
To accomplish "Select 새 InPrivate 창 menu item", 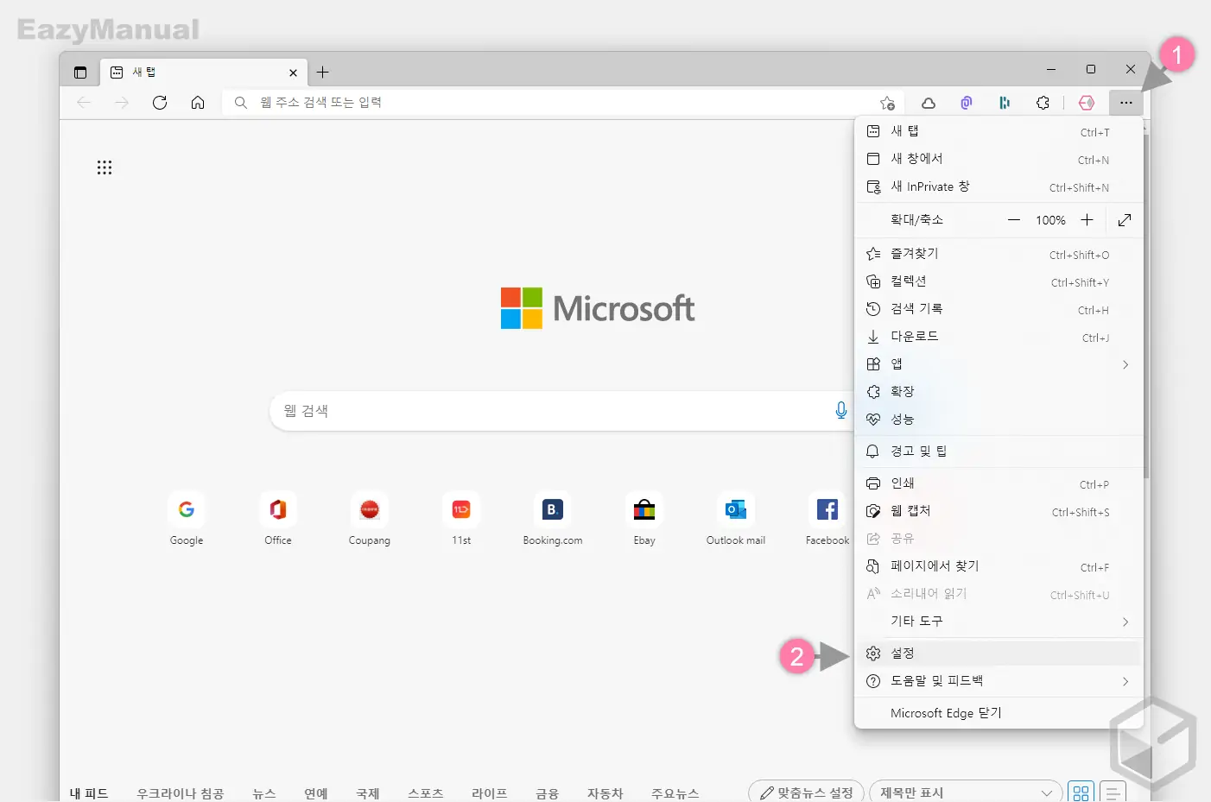I will [x=998, y=186].
